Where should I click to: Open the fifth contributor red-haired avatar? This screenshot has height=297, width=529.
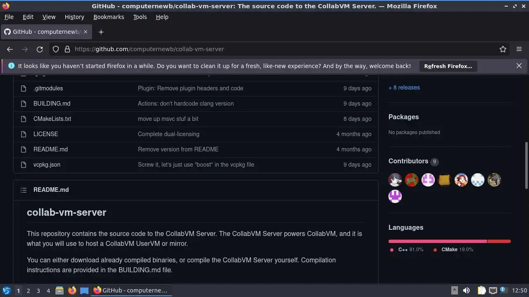point(461,180)
